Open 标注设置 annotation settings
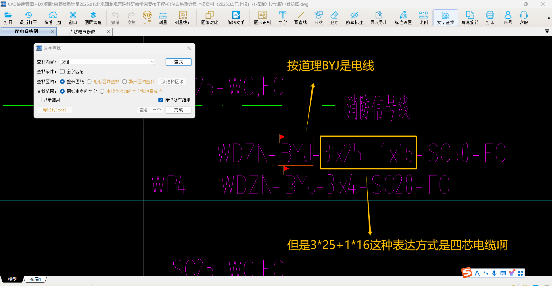This screenshot has height=286, width=552. pyautogui.click(x=403, y=18)
